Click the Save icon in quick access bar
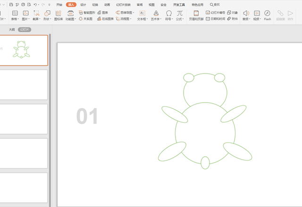The image size is (302, 207). (11, 4)
